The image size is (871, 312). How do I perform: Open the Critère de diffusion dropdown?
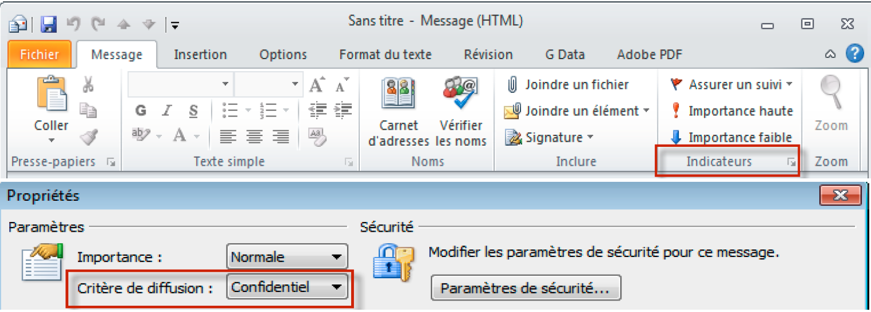287,287
